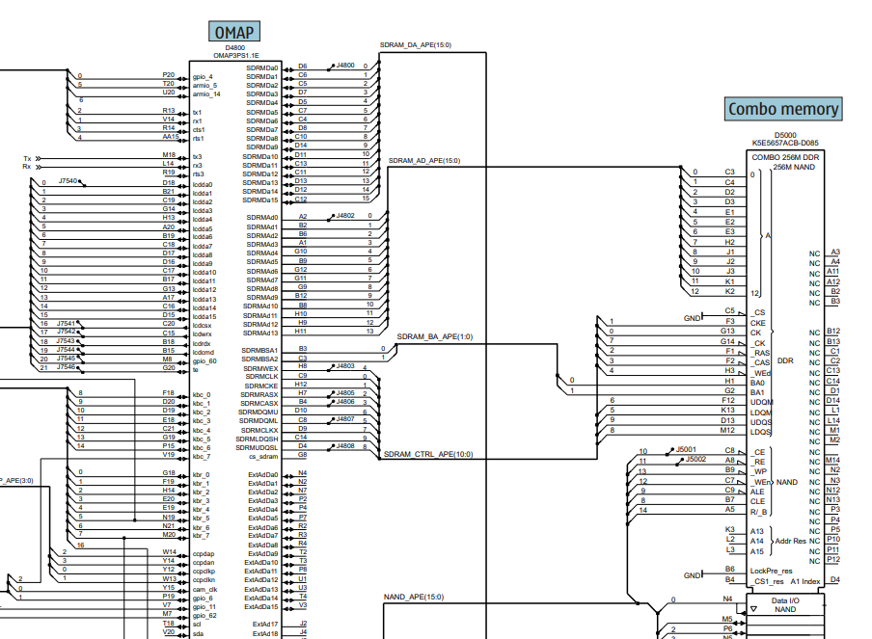Click the ALE pin in NAND section
The image size is (872, 639).
757,492
